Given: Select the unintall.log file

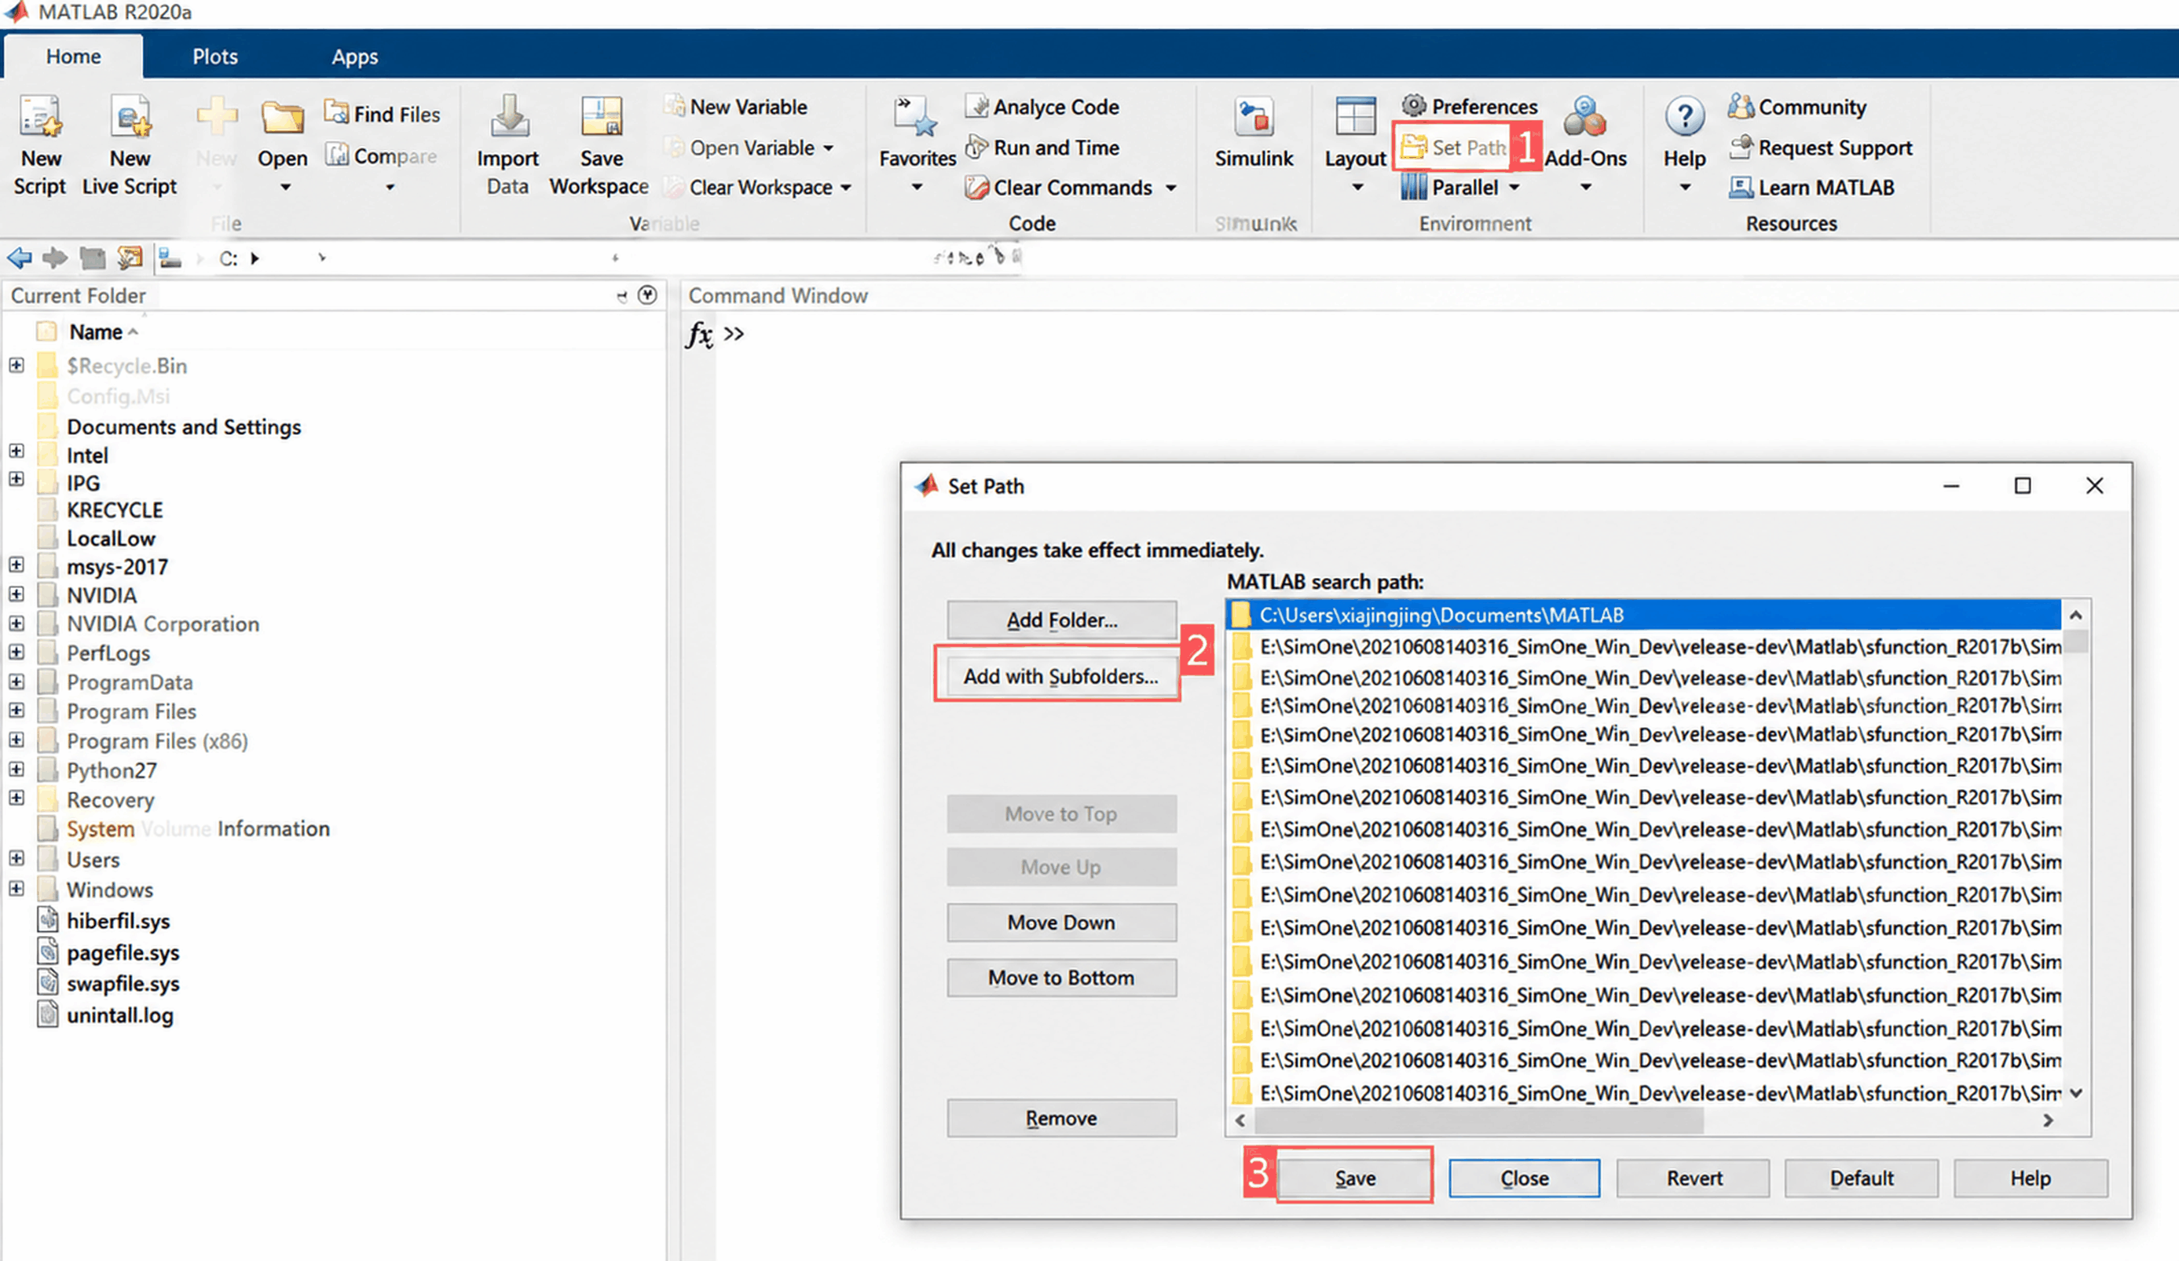Looking at the screenshot, I should (x=120, y=1014).
